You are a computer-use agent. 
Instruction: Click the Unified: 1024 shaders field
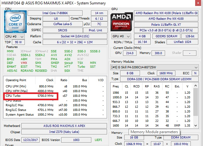point(182,42)
